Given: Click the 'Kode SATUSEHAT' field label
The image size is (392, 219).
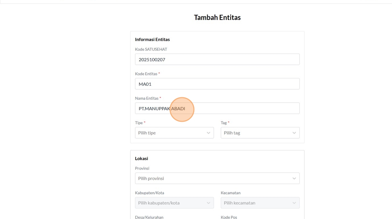Looking at the screenshot, I should pyautogui.click(x=151, y=49).
